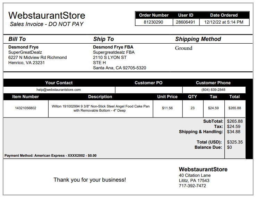Select the order number 81230290
Image resolution: width=257 pixels, height=199 pixels.
(153, 22)
